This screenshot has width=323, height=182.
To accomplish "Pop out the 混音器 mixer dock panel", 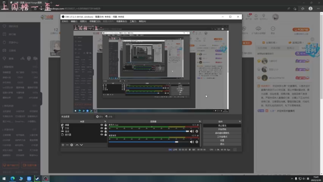I will tap(200, 122).
